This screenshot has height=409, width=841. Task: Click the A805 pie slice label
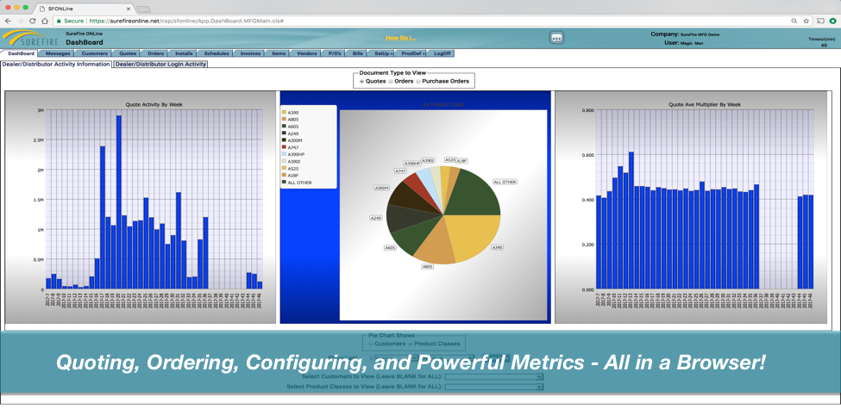[426, 266]
